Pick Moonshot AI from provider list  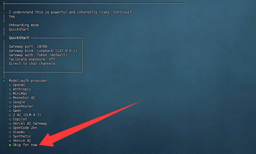[x=22, y=98]
